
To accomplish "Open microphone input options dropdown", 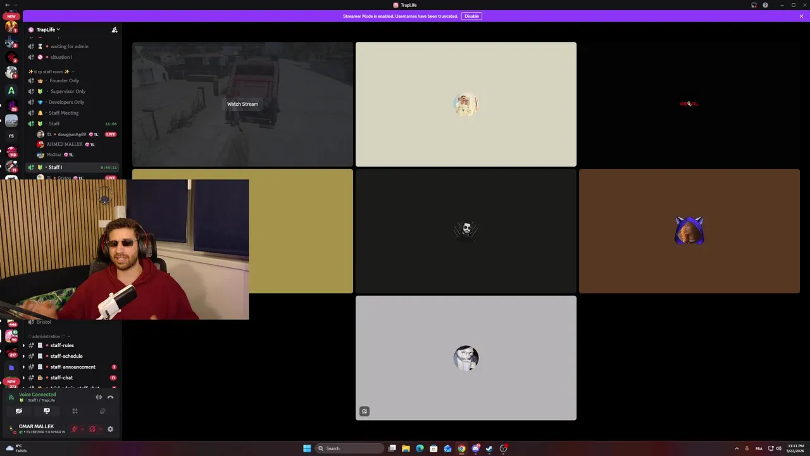I will tap(82, 429).
